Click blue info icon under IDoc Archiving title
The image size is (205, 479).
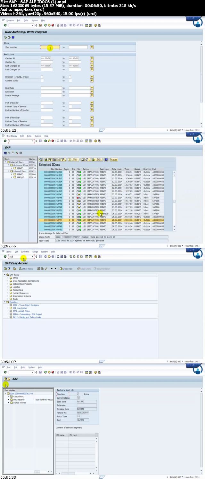point(13,37)
